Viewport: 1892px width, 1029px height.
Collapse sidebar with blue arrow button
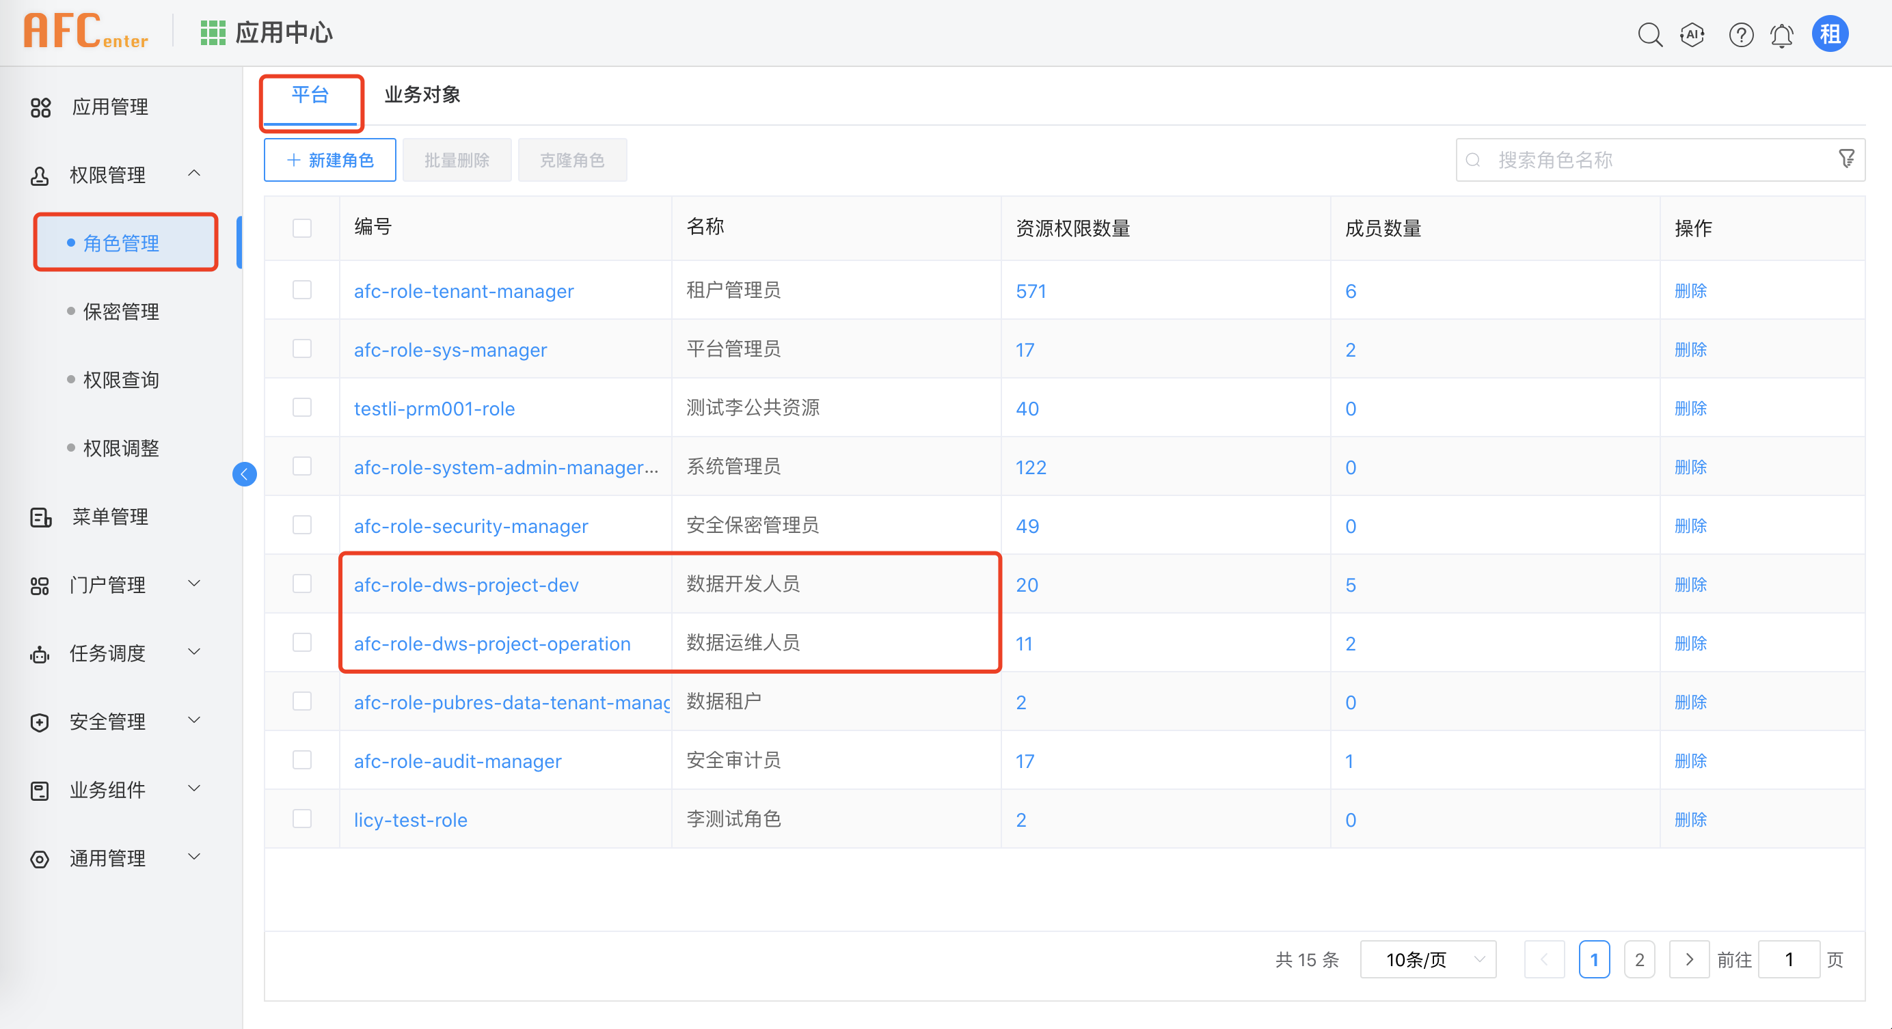pos(245,474)
